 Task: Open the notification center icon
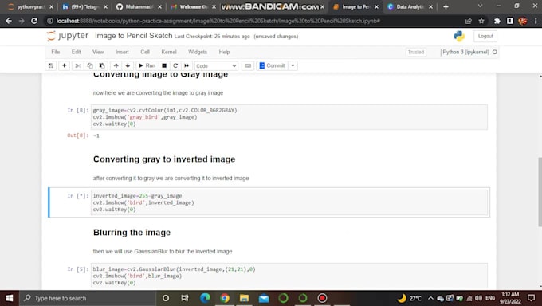(532, 298)
